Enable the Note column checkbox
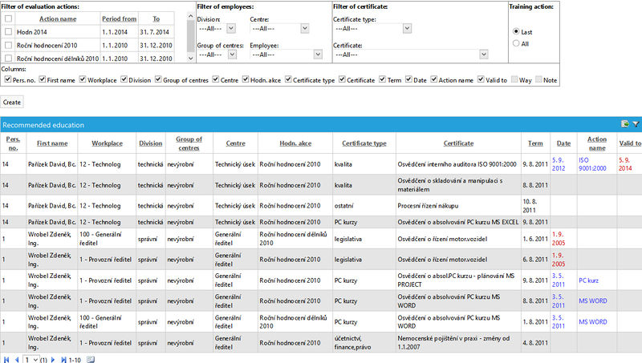642x363 pixels. (538, 79)
